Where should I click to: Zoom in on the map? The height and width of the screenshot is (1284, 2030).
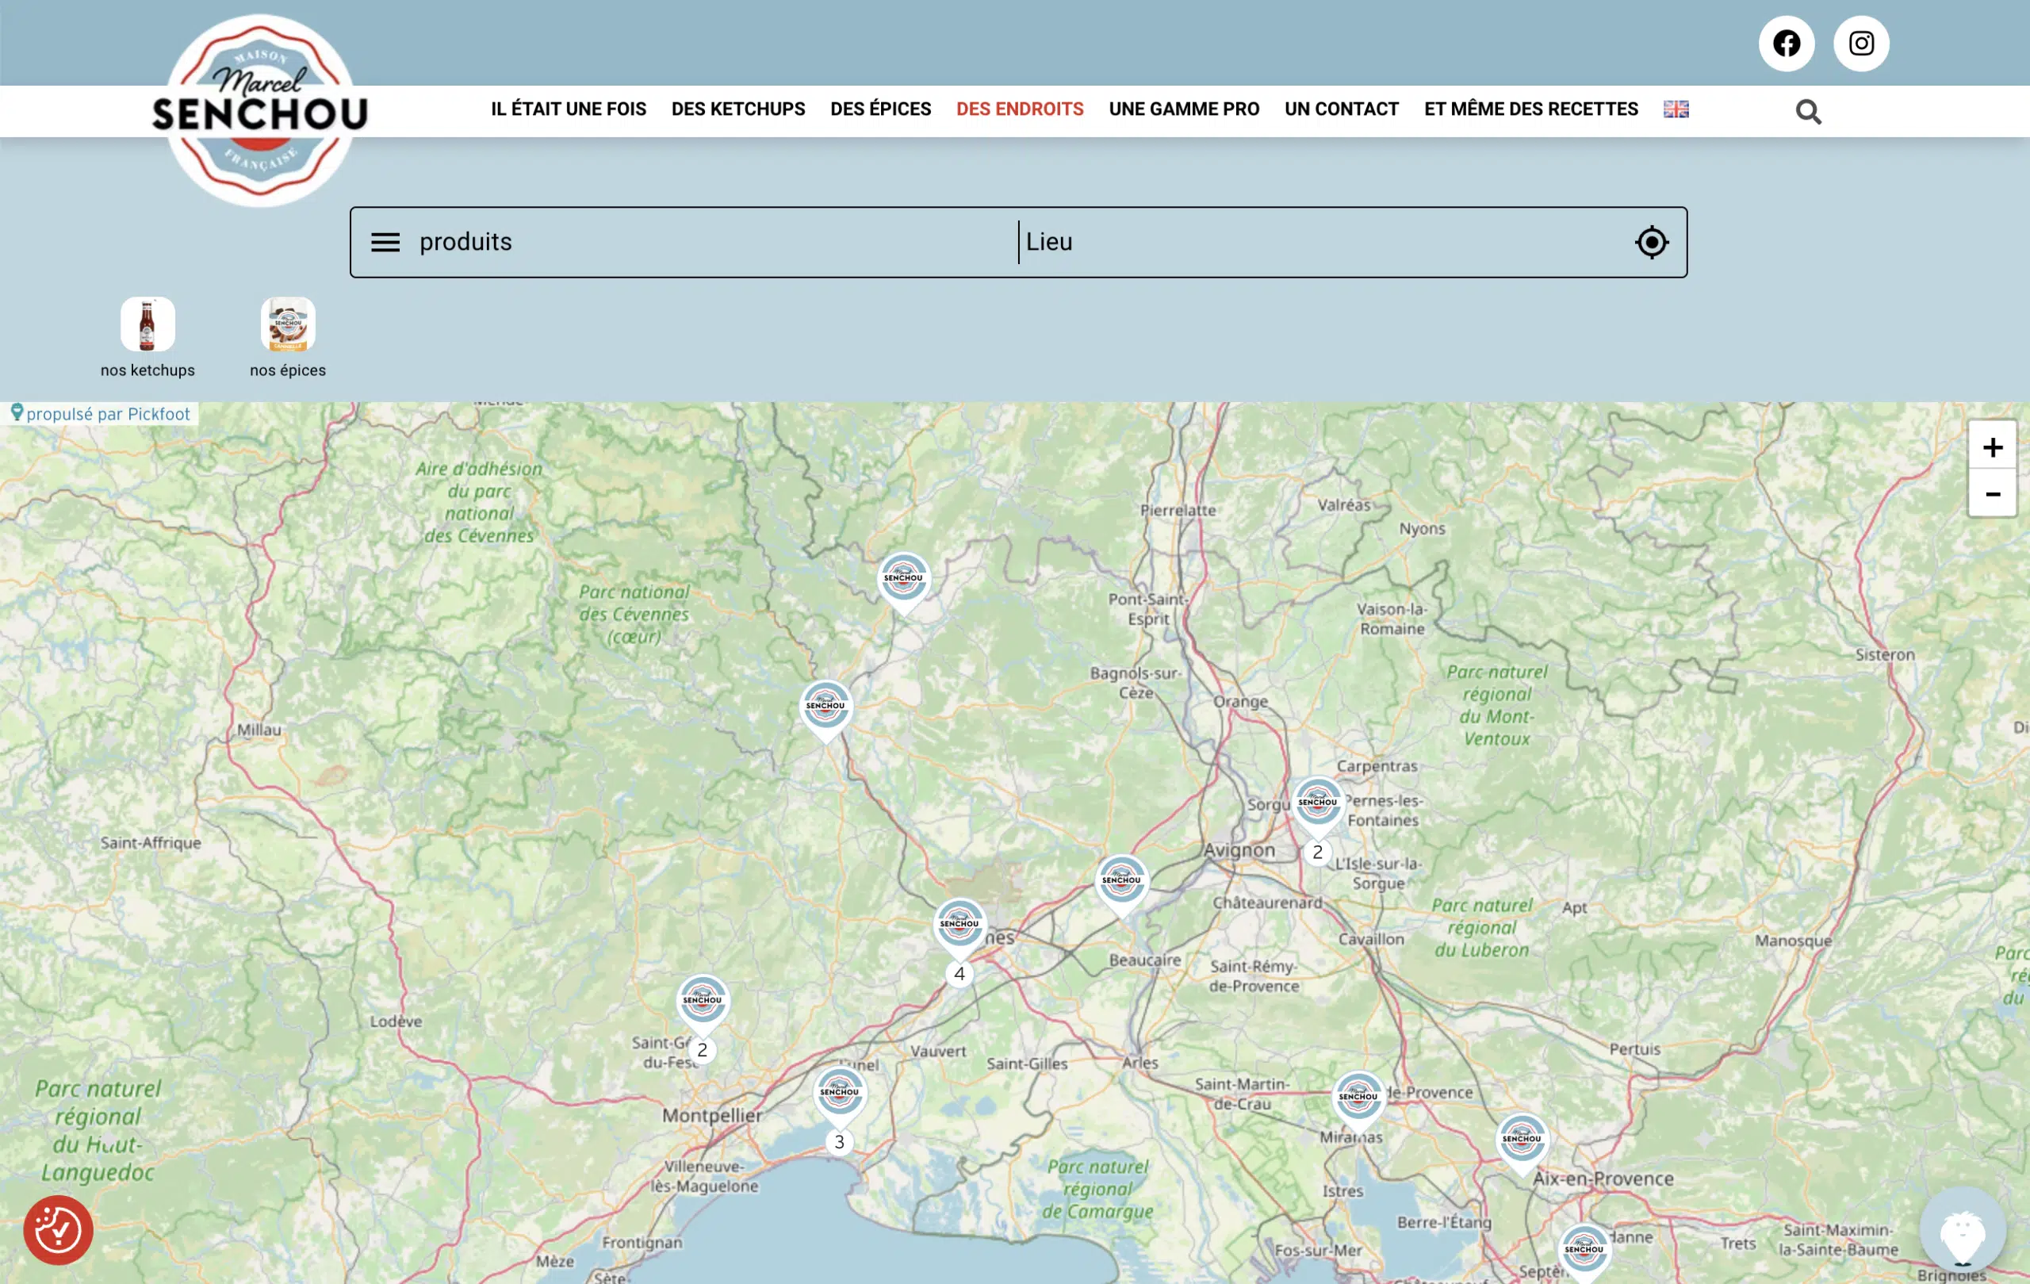click(1991, 447)
